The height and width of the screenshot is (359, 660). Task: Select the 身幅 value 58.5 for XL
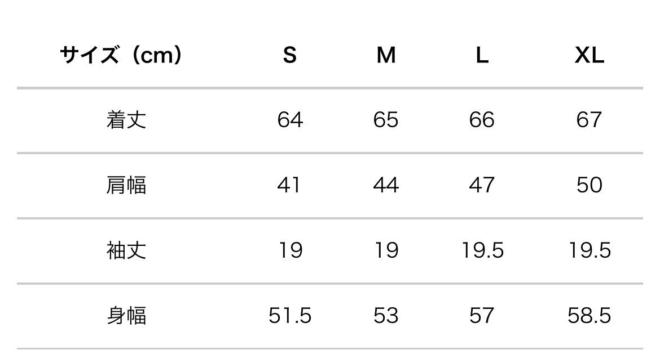589,316
